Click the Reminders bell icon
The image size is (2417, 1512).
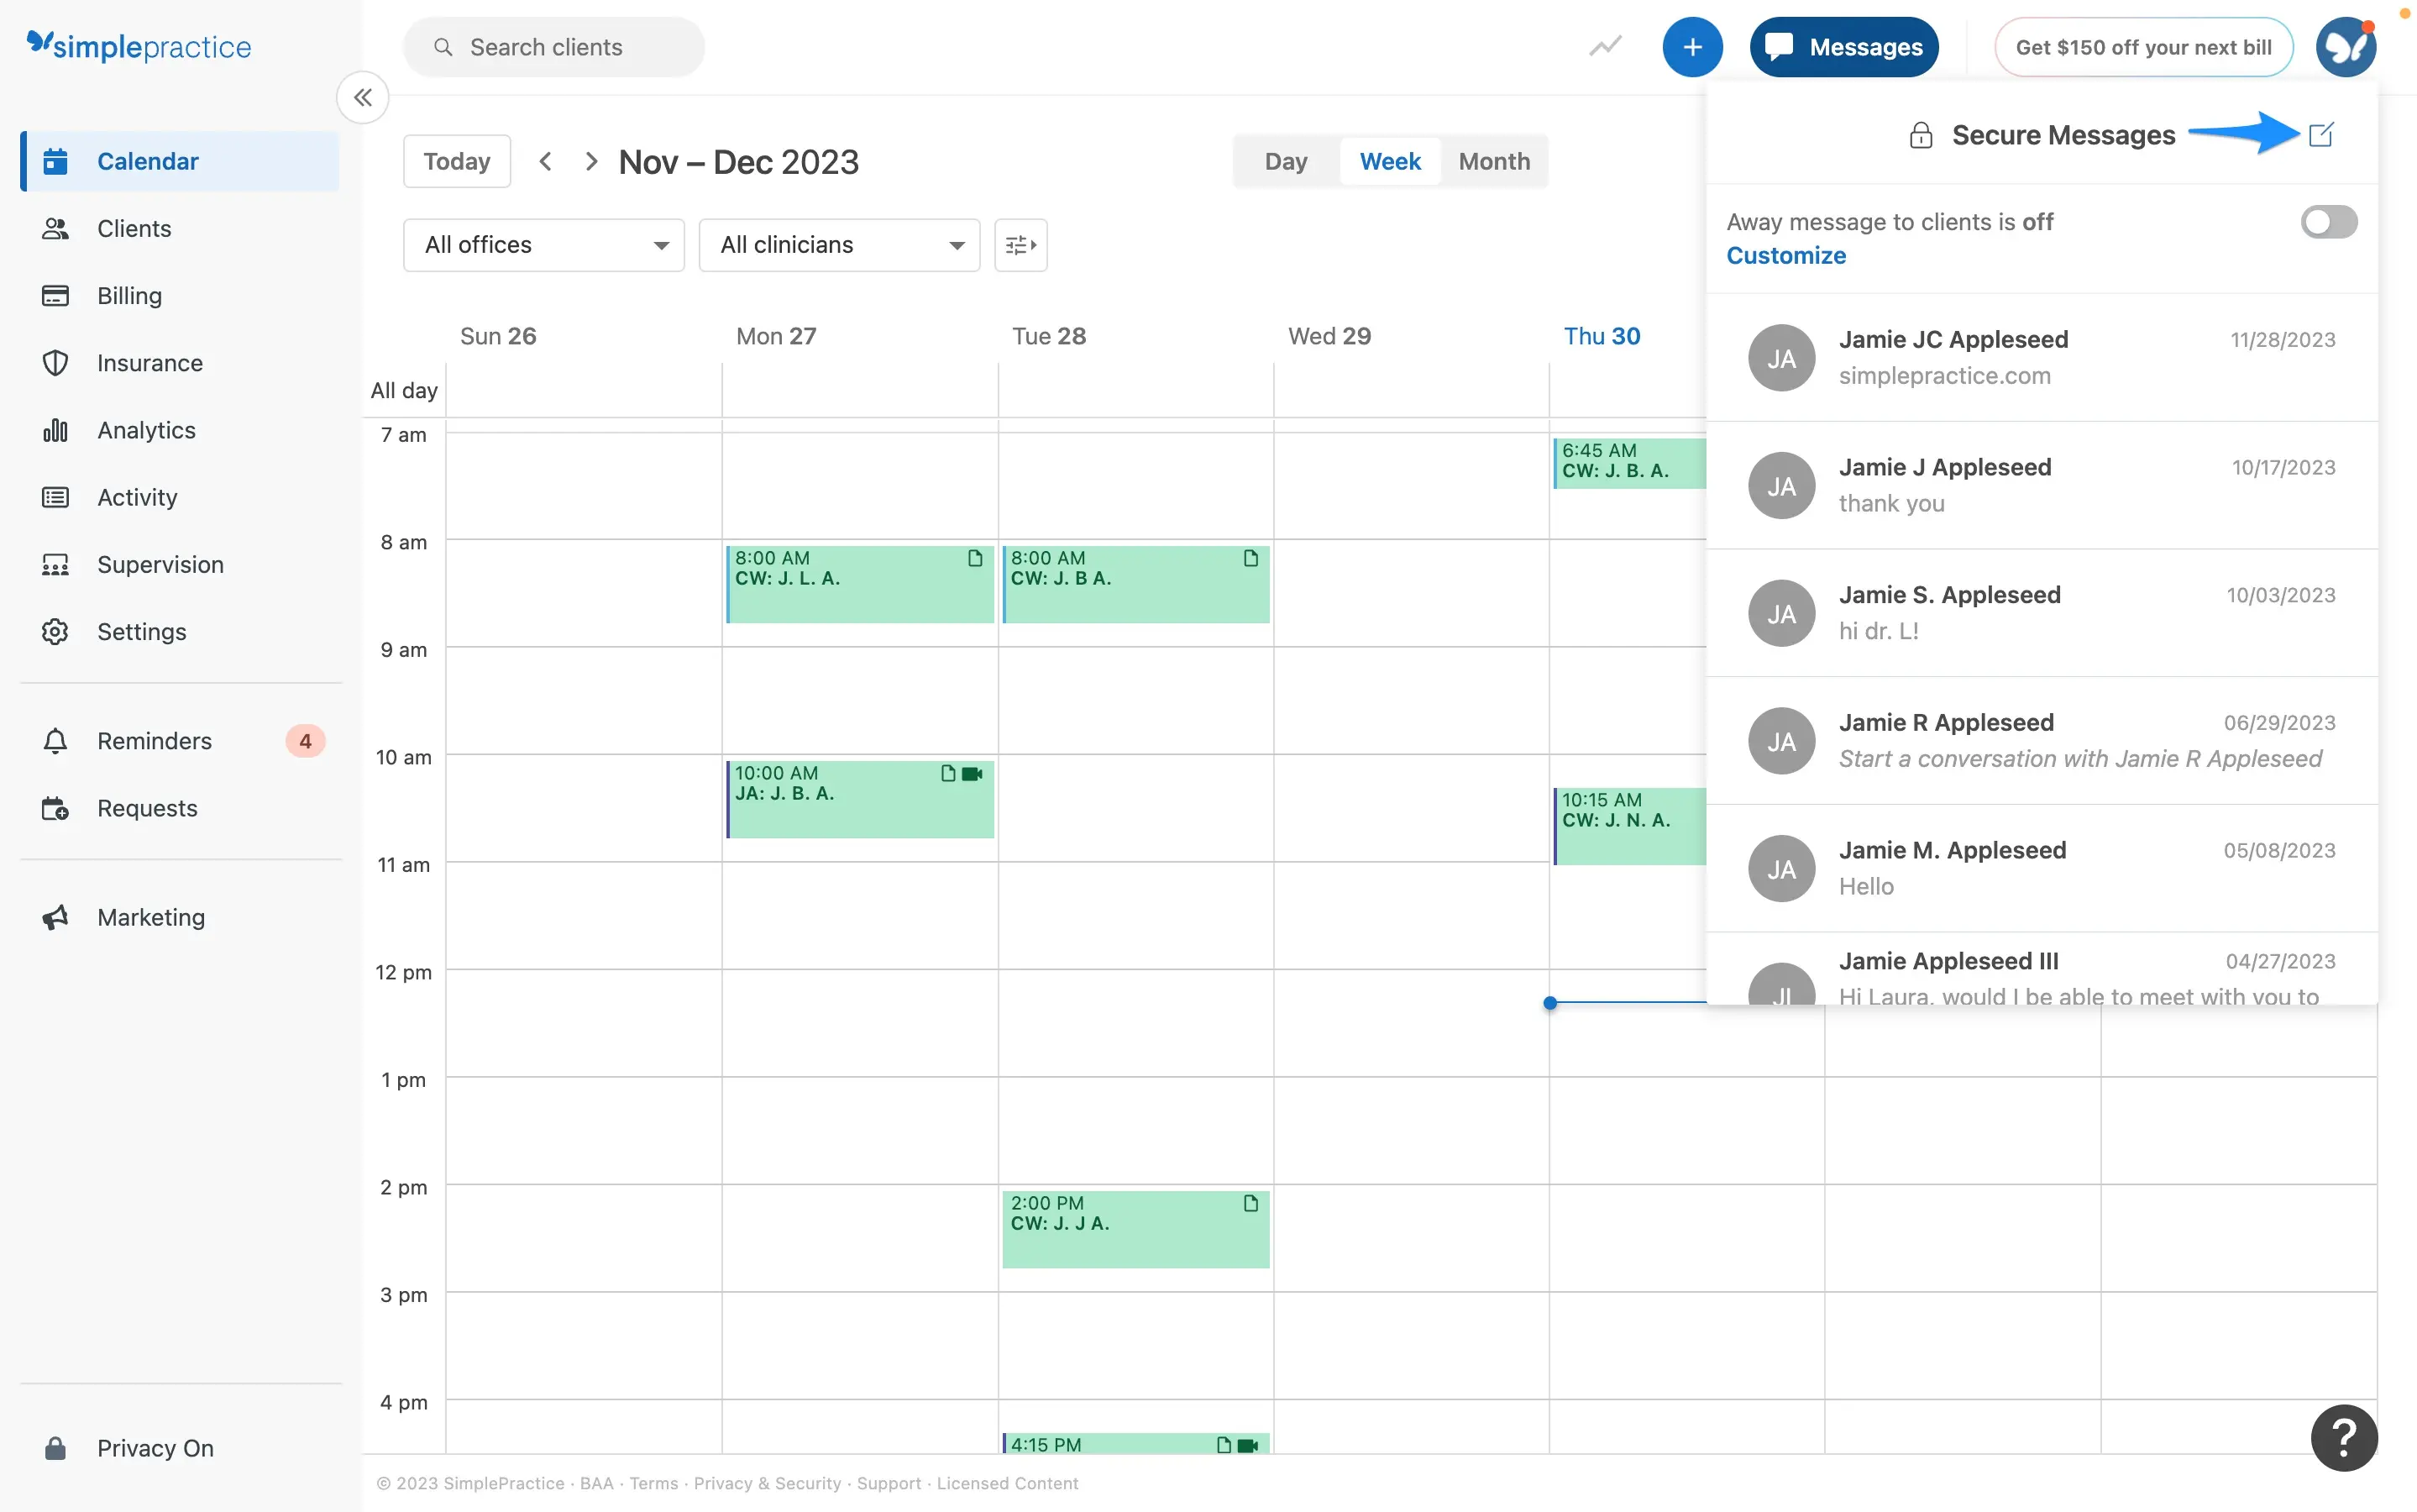click(54, 741)
